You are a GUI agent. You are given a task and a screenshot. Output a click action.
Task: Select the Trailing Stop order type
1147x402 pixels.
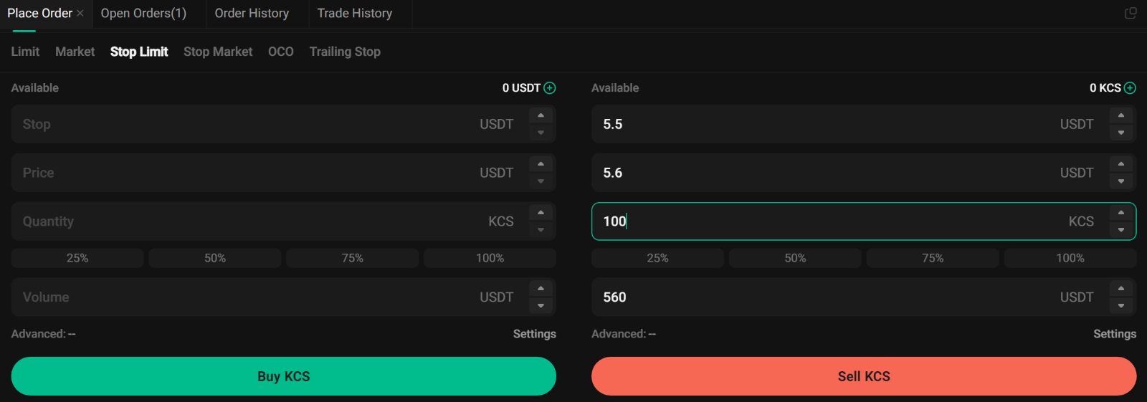point(345,52)
